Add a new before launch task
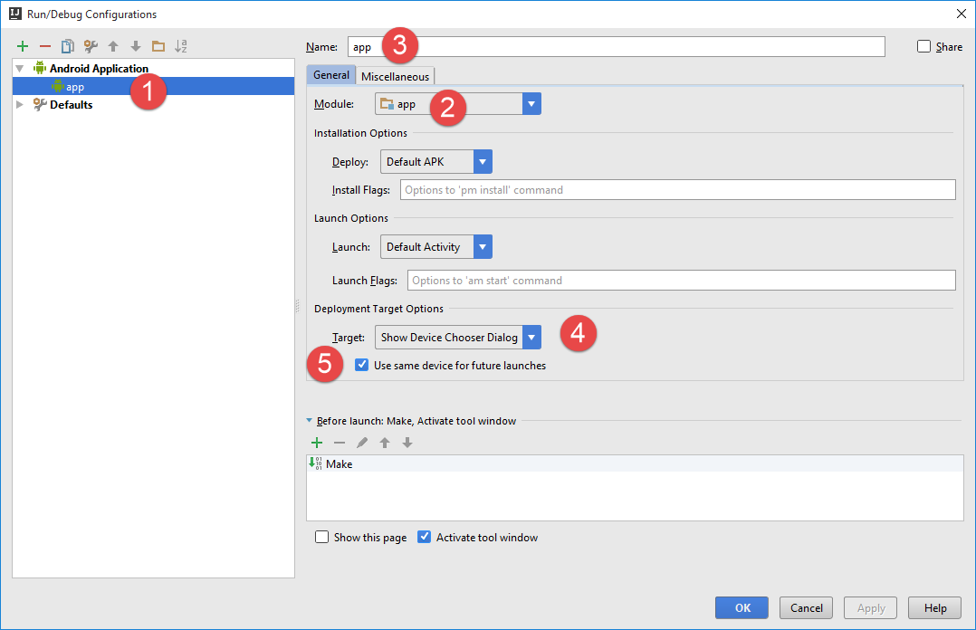 [x=317, y=443]
